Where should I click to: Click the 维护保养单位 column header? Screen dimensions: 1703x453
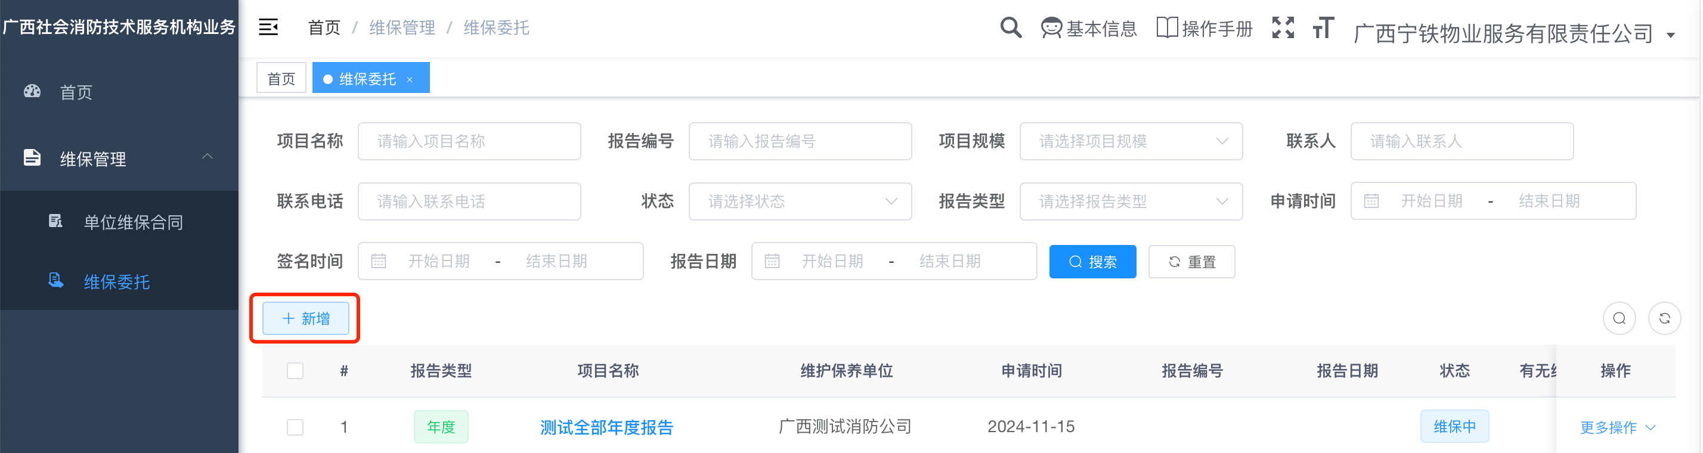tap(846, 371)
